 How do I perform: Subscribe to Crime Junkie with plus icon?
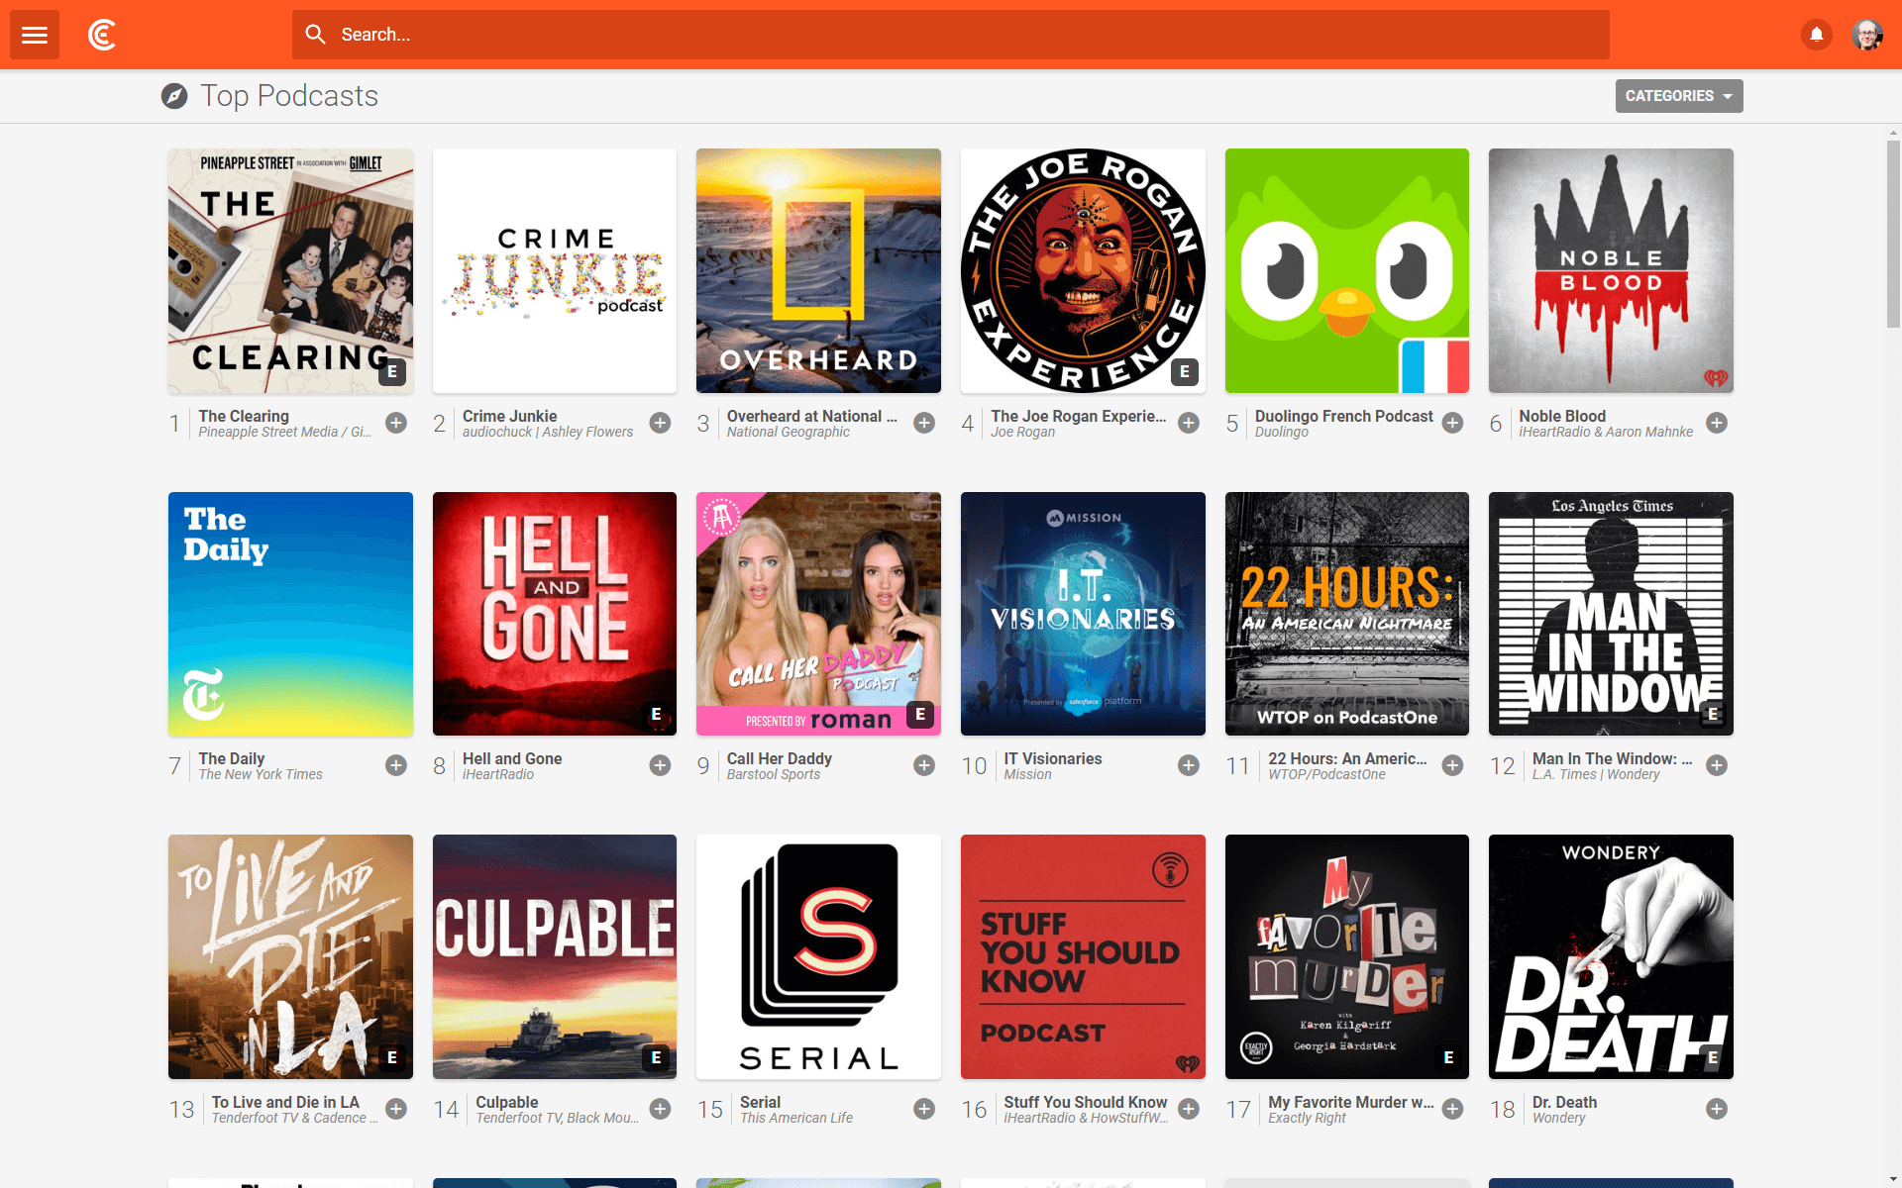coord(660,423)
